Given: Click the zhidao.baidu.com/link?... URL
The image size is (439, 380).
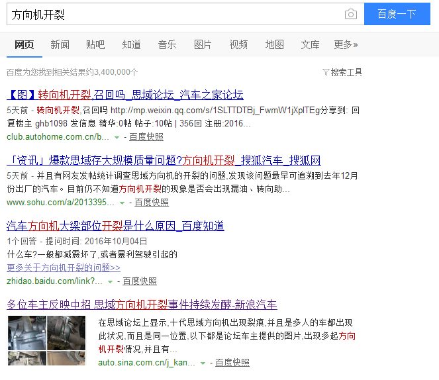Looking at the screenshot, I should (x=54, y=281).
